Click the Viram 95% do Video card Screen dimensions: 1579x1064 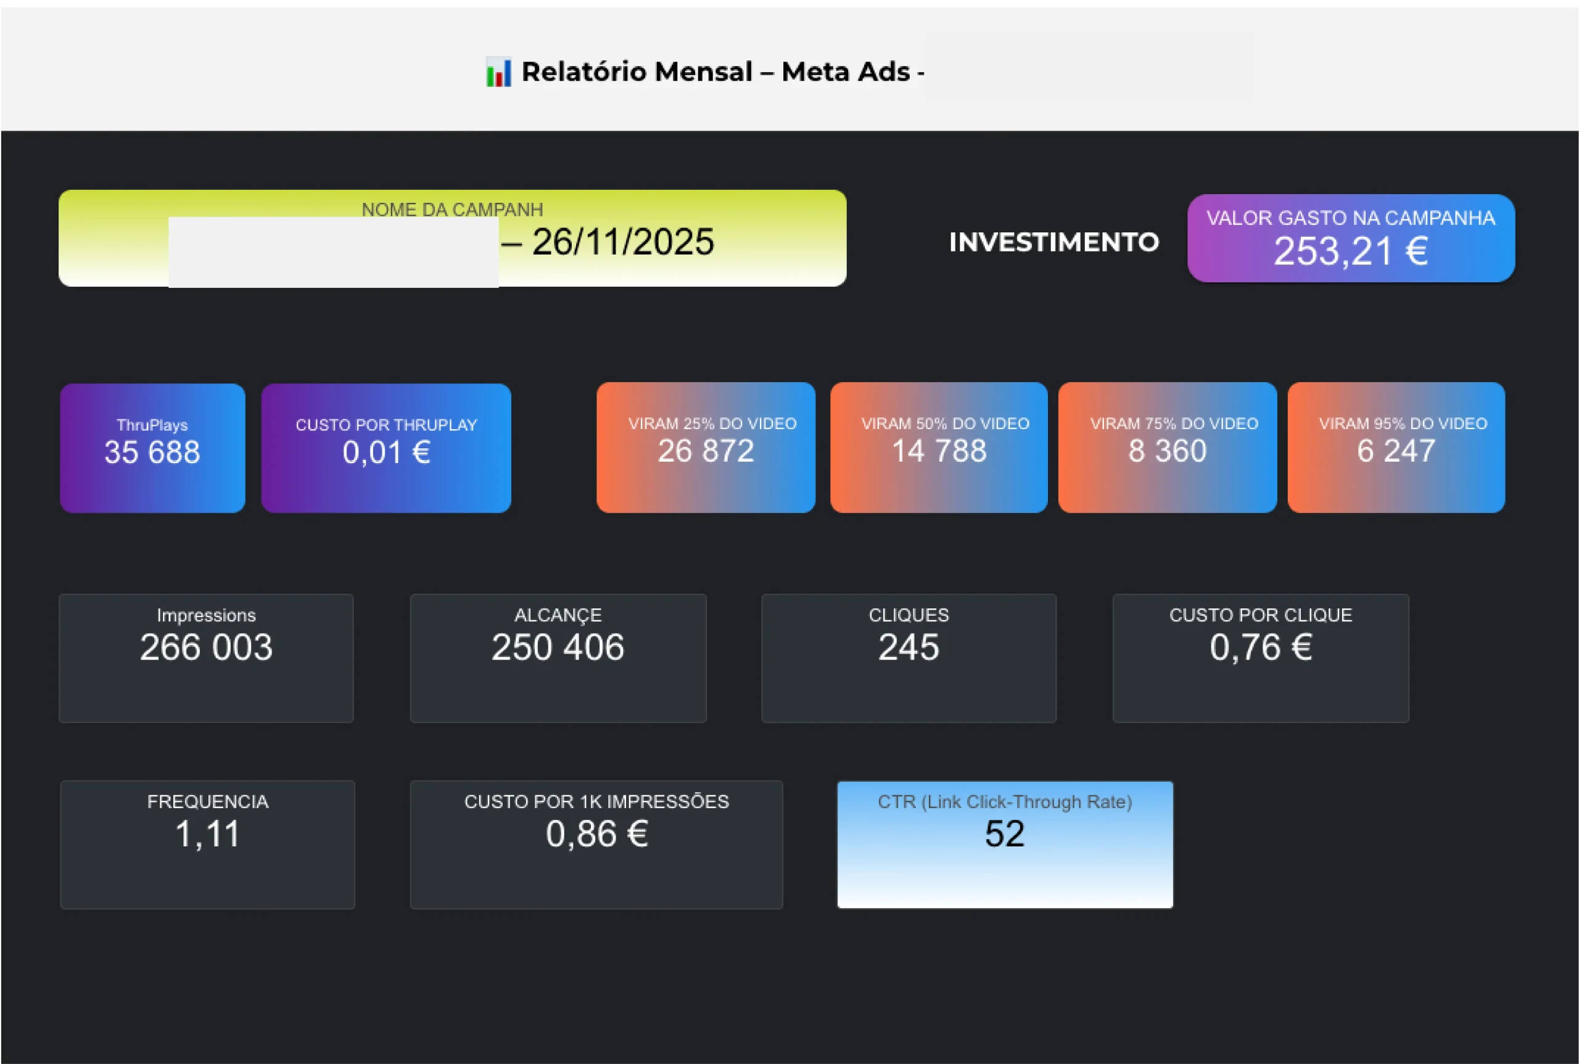tap(1396, 447)
